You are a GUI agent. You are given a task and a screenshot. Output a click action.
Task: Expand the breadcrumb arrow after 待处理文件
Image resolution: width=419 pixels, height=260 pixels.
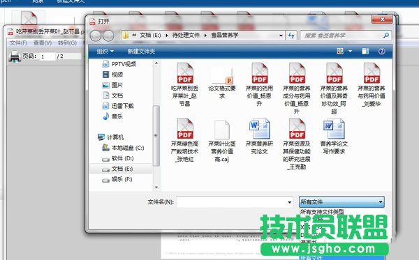coord(205,35)
